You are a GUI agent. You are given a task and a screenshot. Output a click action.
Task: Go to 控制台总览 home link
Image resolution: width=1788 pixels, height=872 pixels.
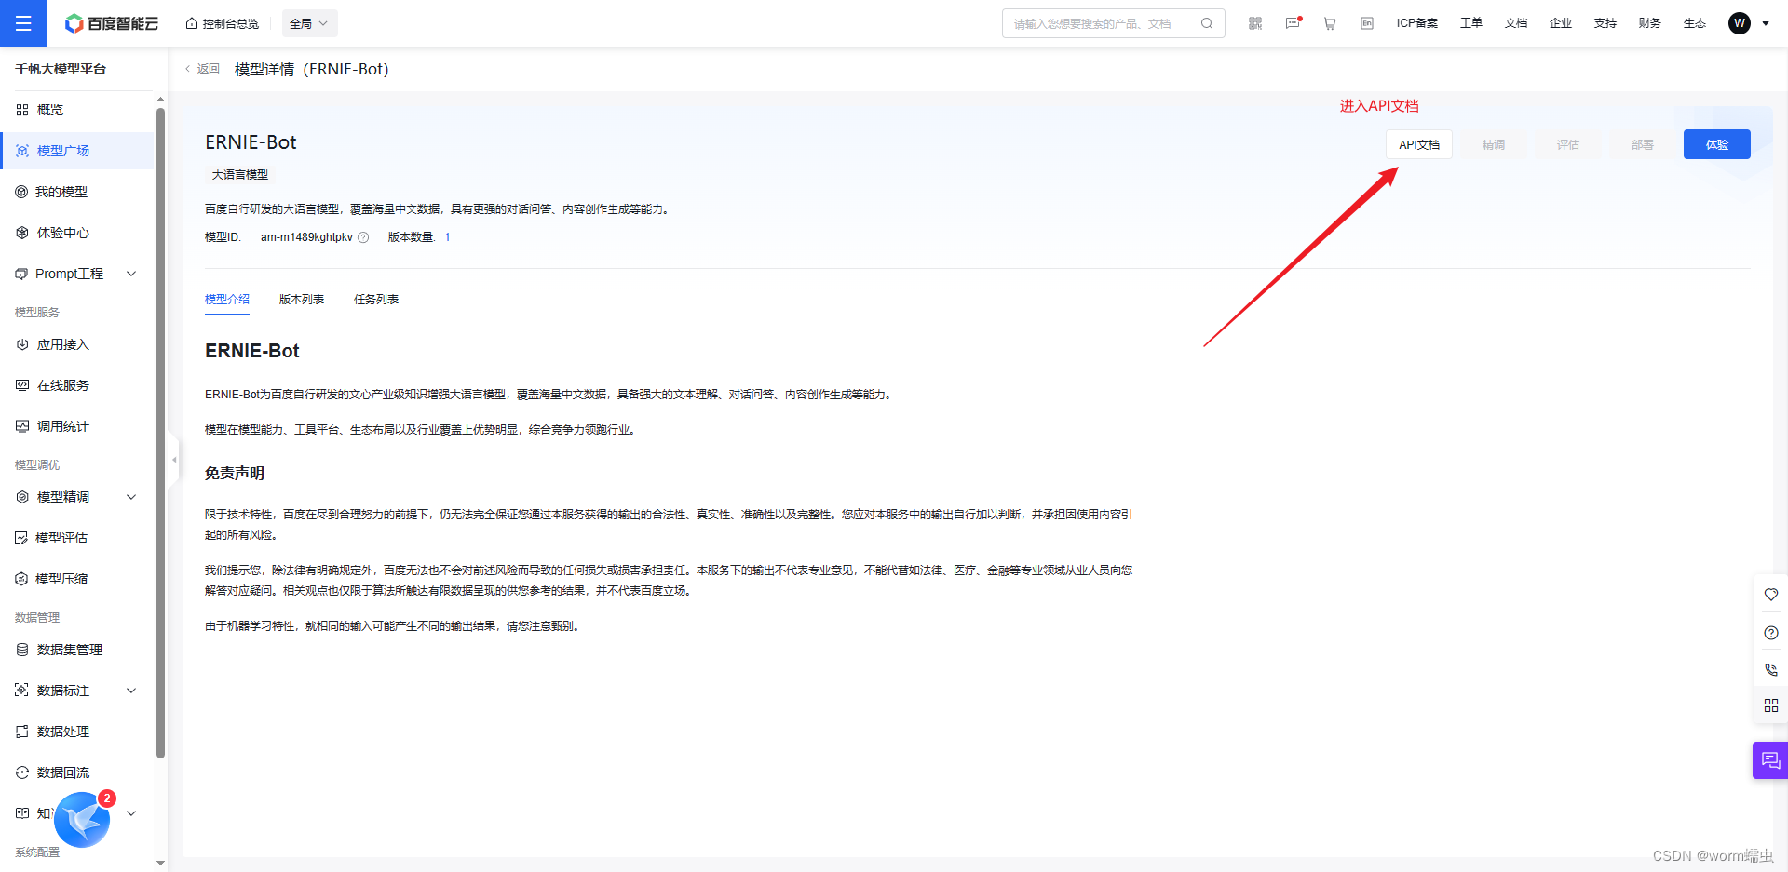point(223,23)
